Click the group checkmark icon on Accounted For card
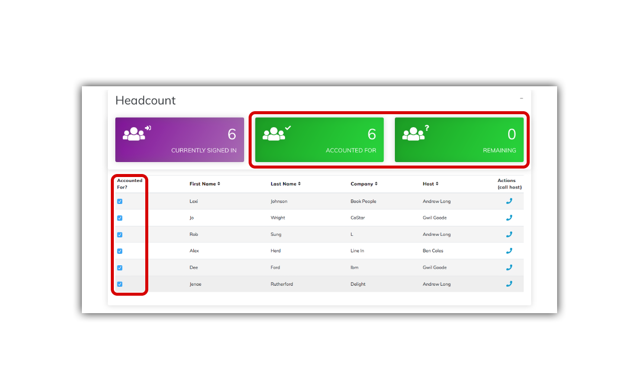Screen dimensions: 639x369 (x=277, y=133)
